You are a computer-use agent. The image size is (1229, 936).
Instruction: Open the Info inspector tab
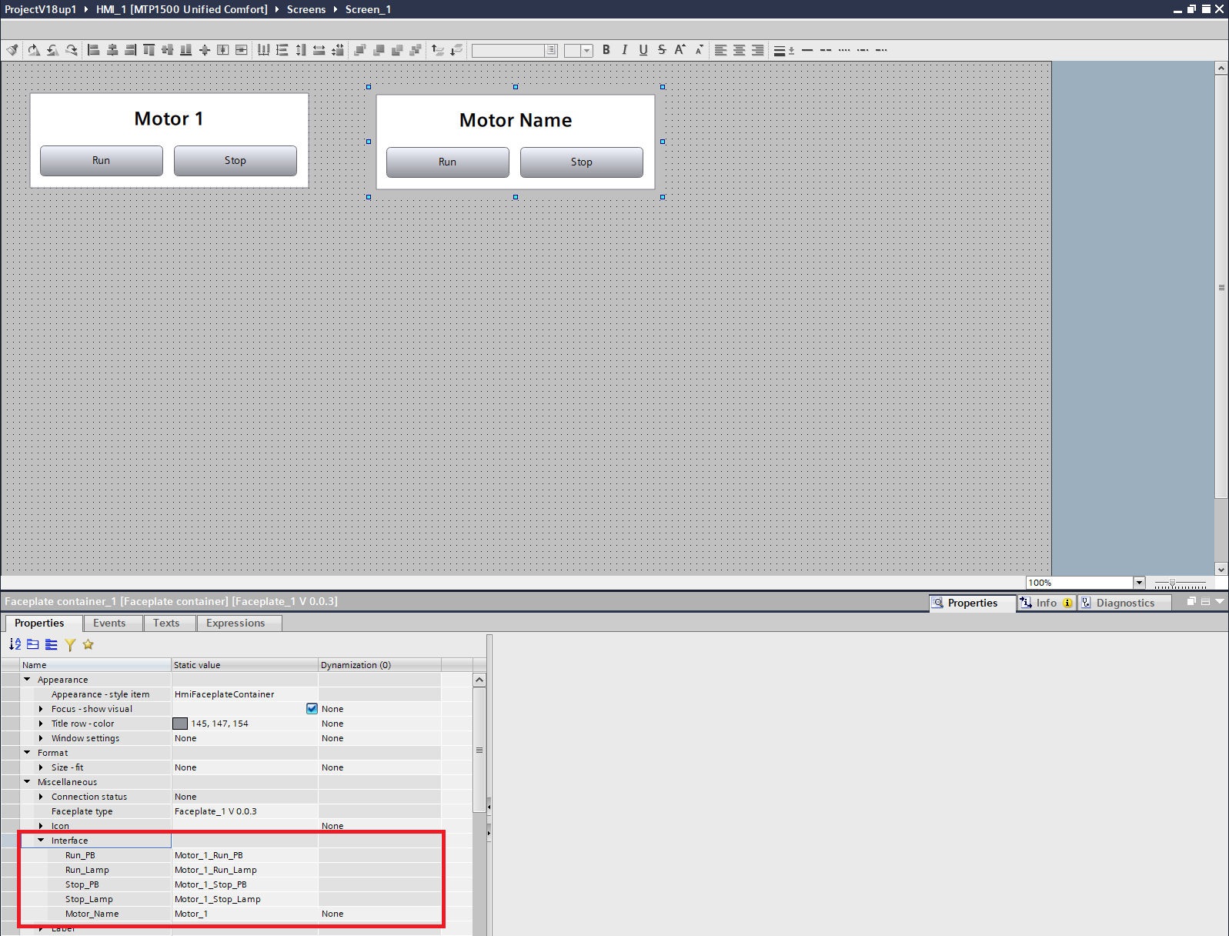click(1047, 603)
